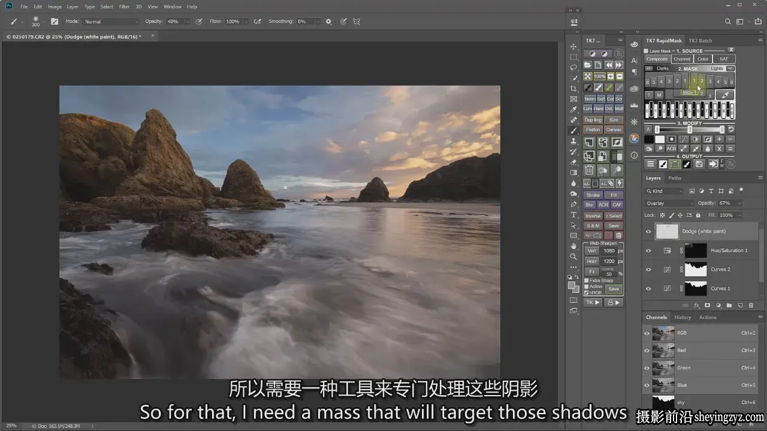
Task: Click the middle handle of Modify slider
Action: [x=690, y=129]
